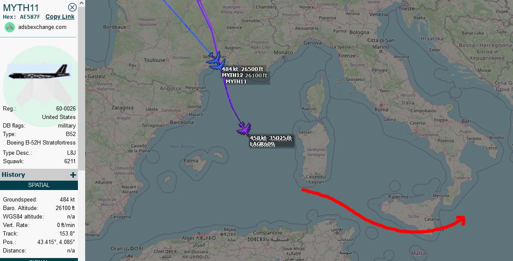Click the Squawk value 6211
The width and height of the screenshot is (513, 261).
70,162
